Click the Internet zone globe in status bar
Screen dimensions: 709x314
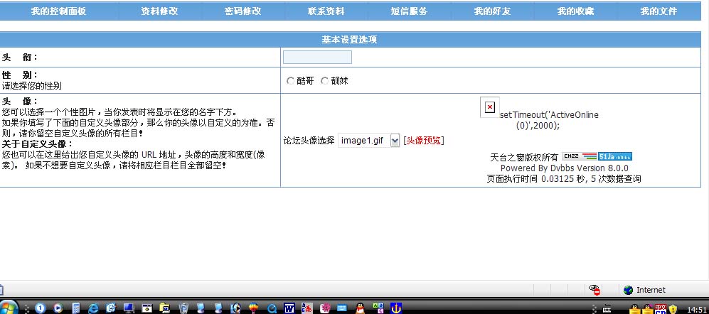coord(628,290)
